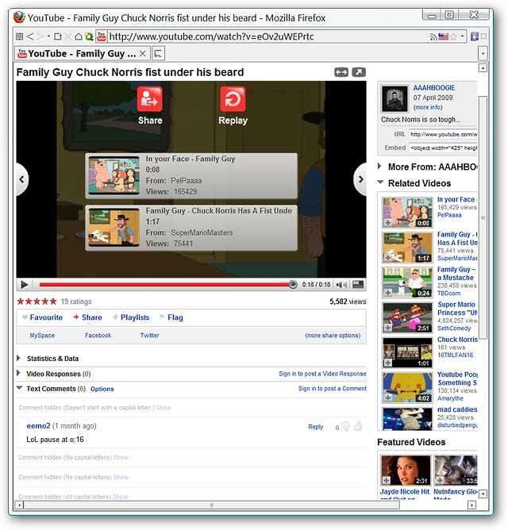Go to the browser home icon
The height and width of the screenshot is (530, 508).
coord(79,36)
